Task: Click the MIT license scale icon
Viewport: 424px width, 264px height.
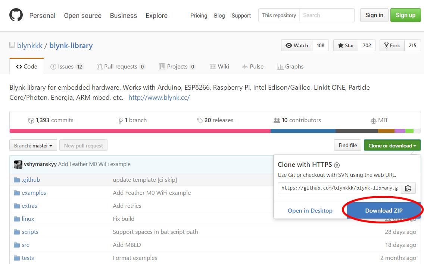Action: tap(373, 121)
